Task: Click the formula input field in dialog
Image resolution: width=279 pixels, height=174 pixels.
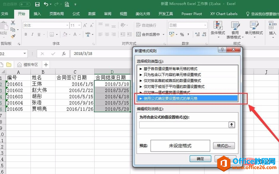Action: click(x=184, y=125)
